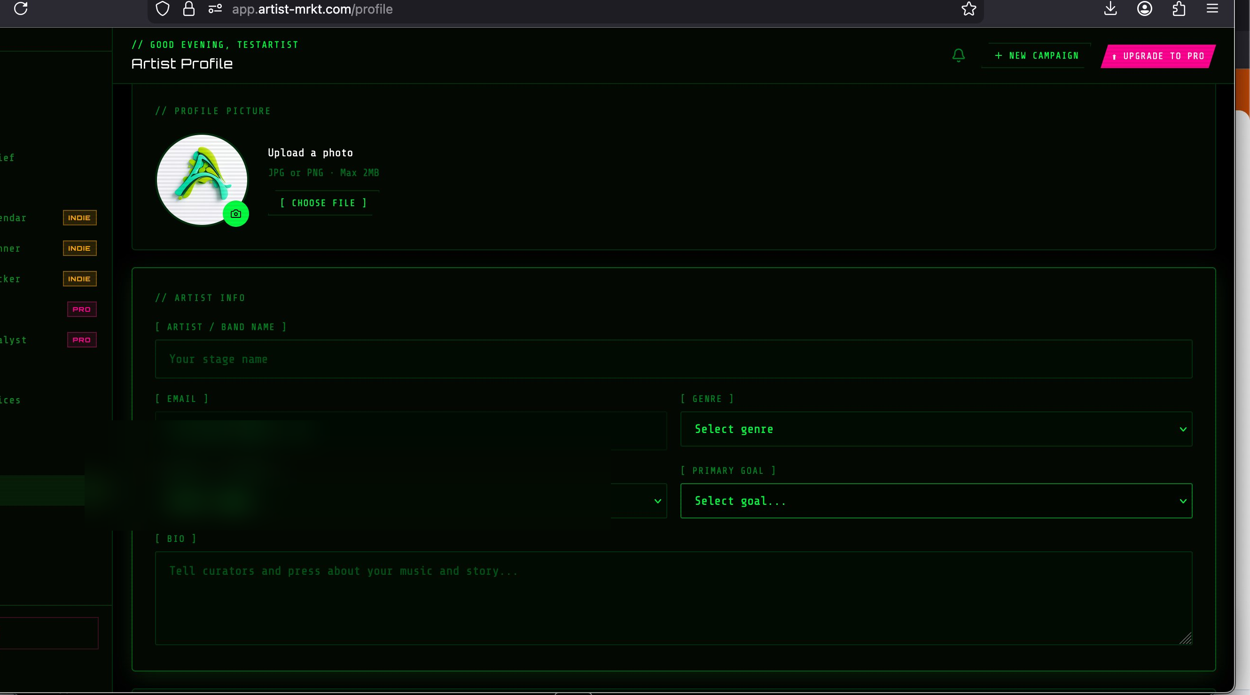Start a New Campaign
Screen dimensions: 1250x695
[x=1036, y=56]
